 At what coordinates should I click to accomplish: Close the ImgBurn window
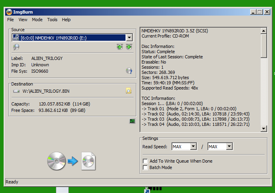point(267,12)
